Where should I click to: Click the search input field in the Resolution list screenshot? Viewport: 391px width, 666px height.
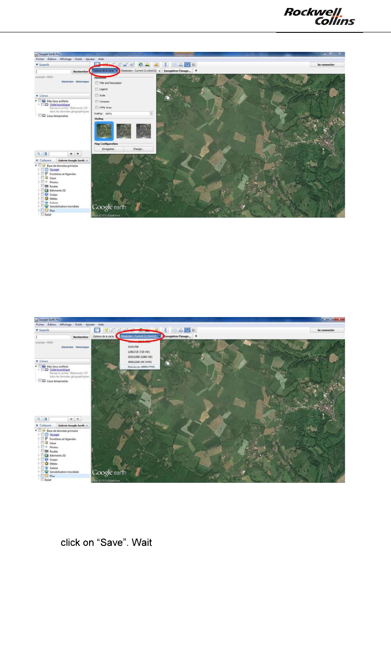[53, 337]
